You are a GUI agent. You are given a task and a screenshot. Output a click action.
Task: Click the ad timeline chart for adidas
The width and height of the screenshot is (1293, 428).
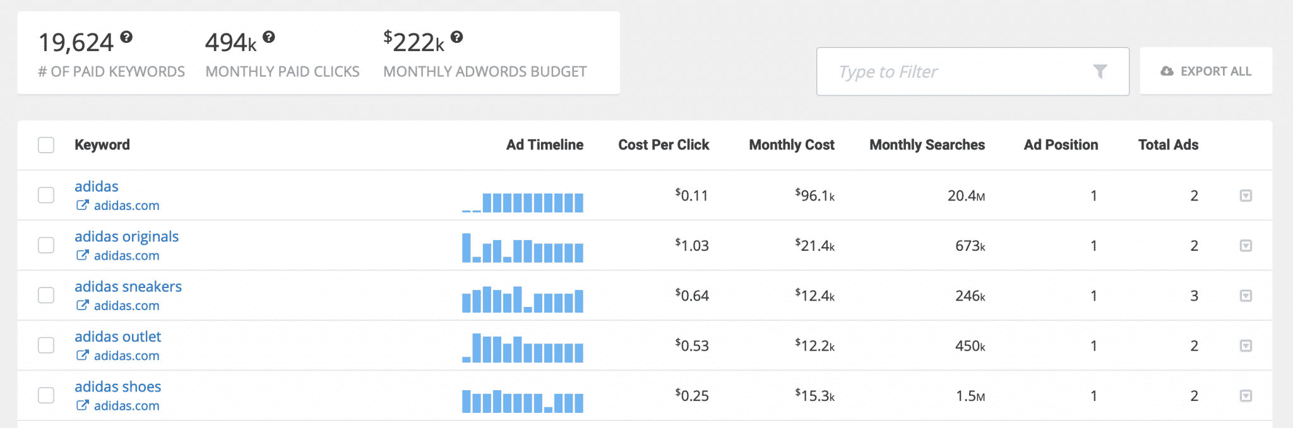click(523, 202)
